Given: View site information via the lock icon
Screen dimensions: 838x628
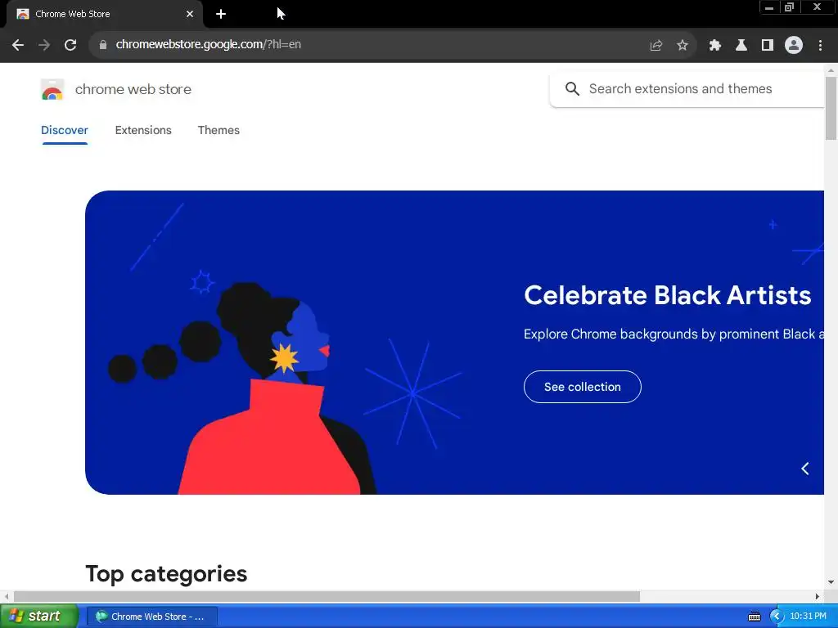Looking at the screenshot, I should click(x=103, y=45).
